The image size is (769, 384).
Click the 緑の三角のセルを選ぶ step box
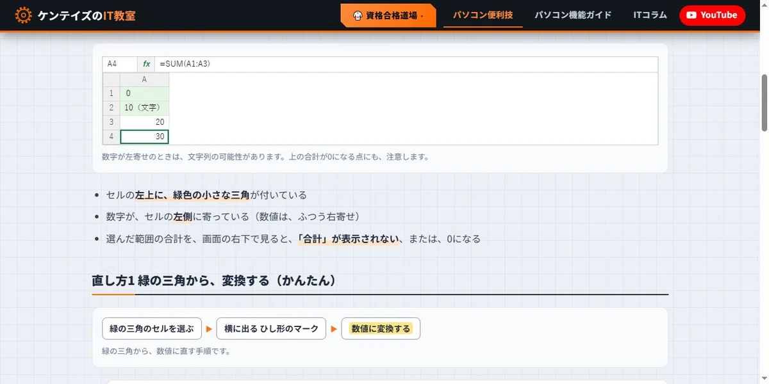tap(152, 329)
